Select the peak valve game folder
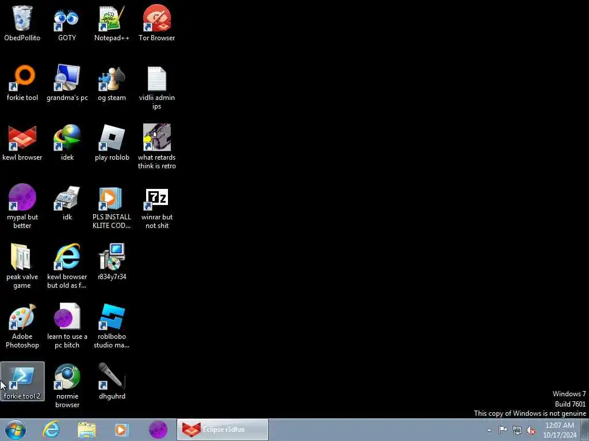This screenshot has height=441, width=589. click(x=22, y=266)
